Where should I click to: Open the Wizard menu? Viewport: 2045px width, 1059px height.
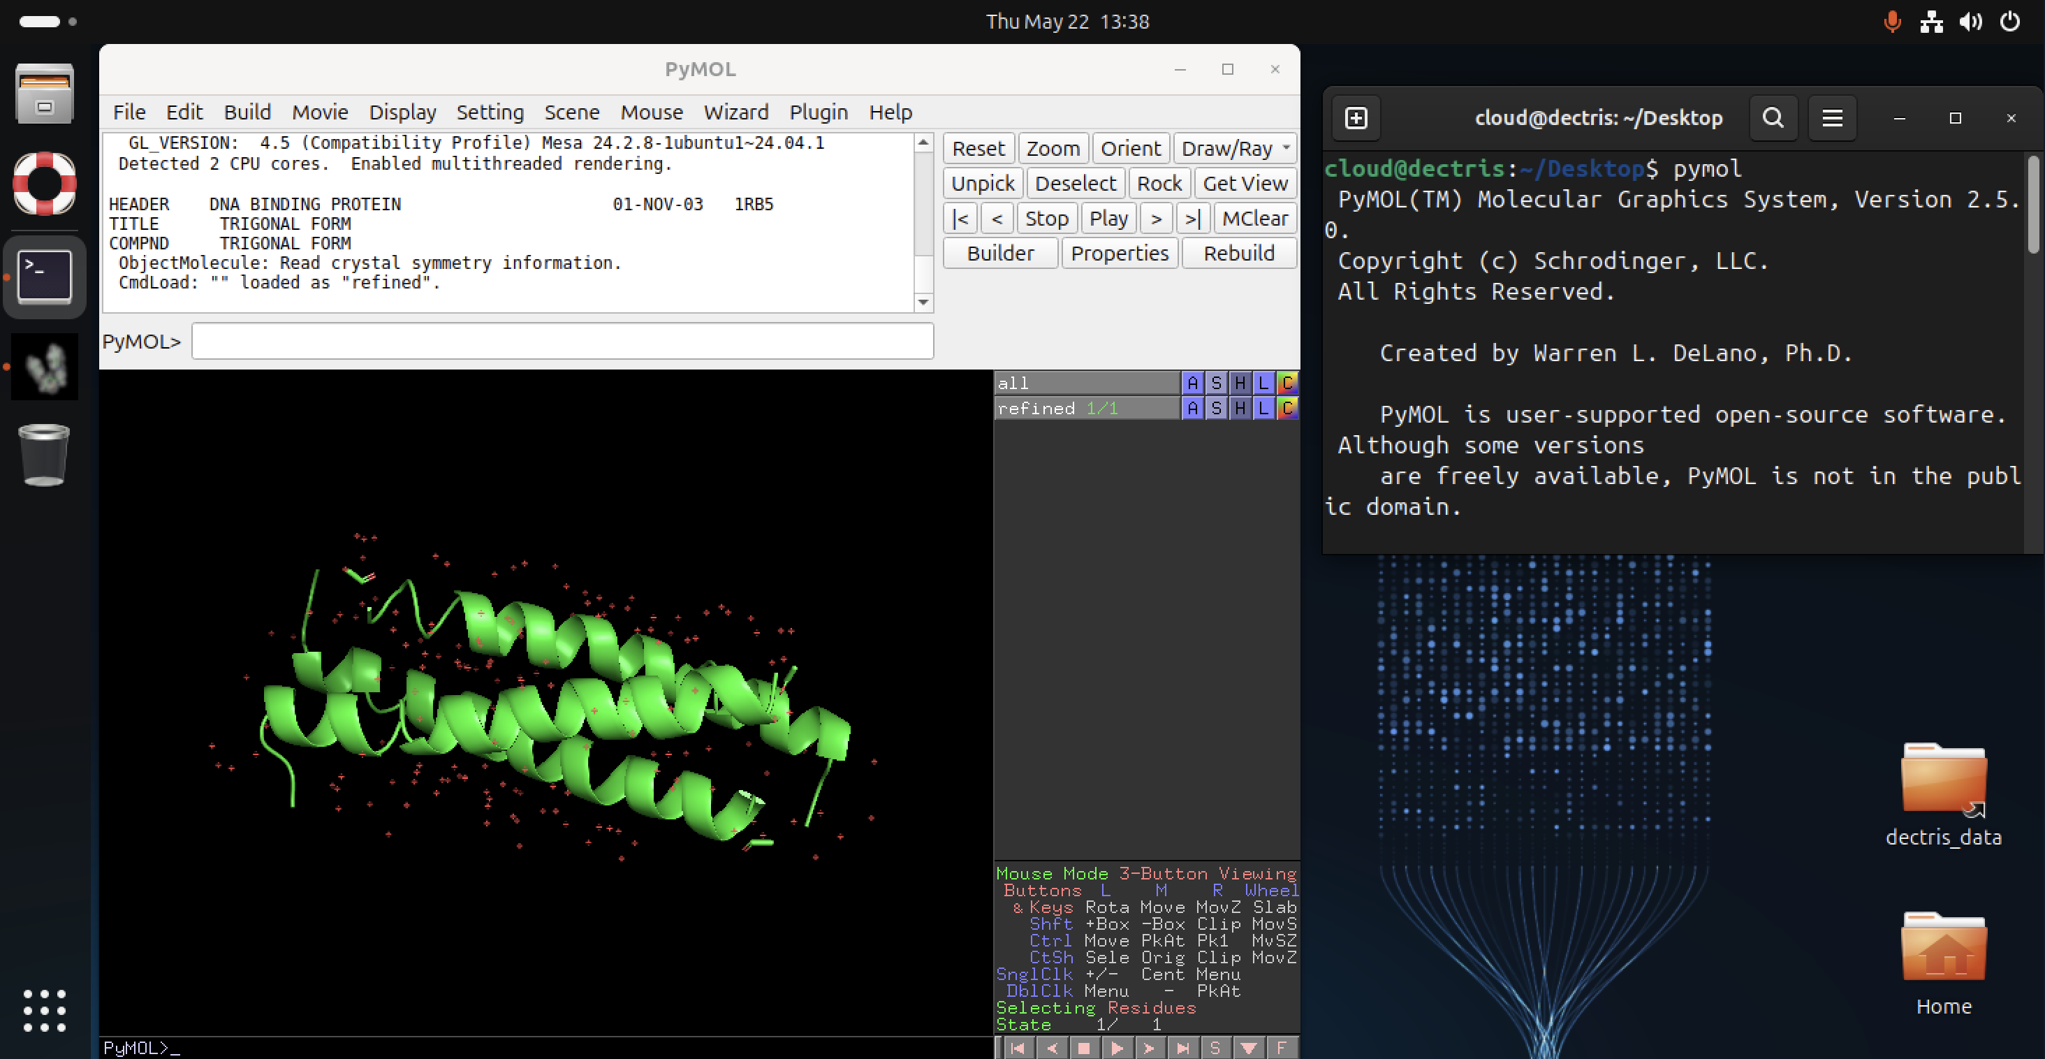tap(736, 112)
